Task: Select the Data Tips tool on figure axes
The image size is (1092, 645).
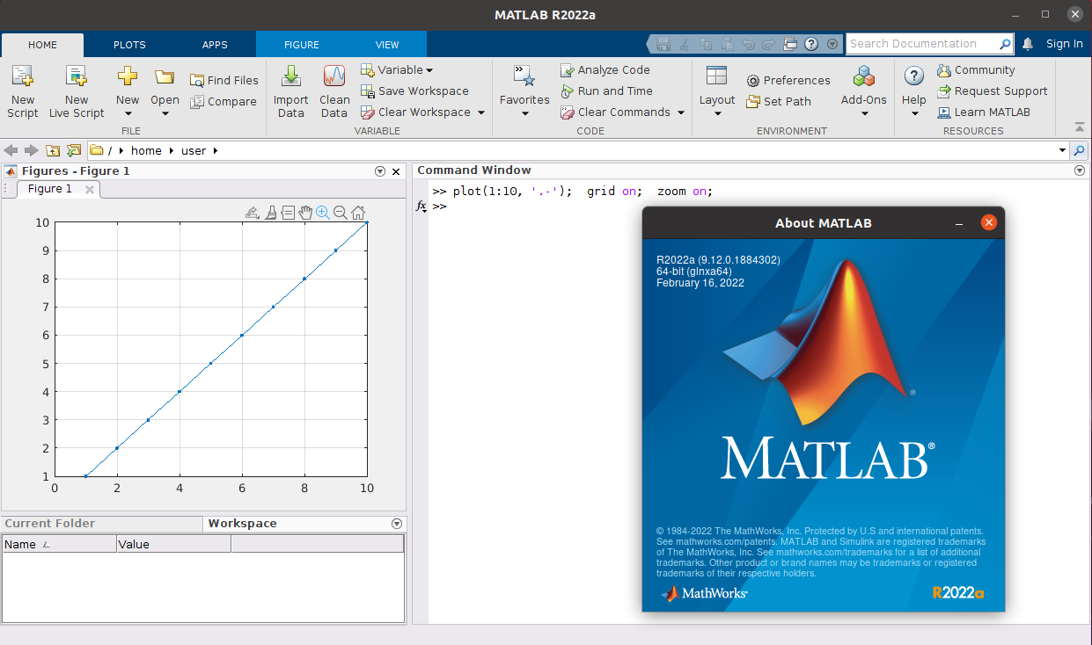Action: (x=288, y=212)
